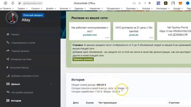The width and height of the screenshot is (191, 107).
Task: Click the Сумма column header
Action: 90,103
